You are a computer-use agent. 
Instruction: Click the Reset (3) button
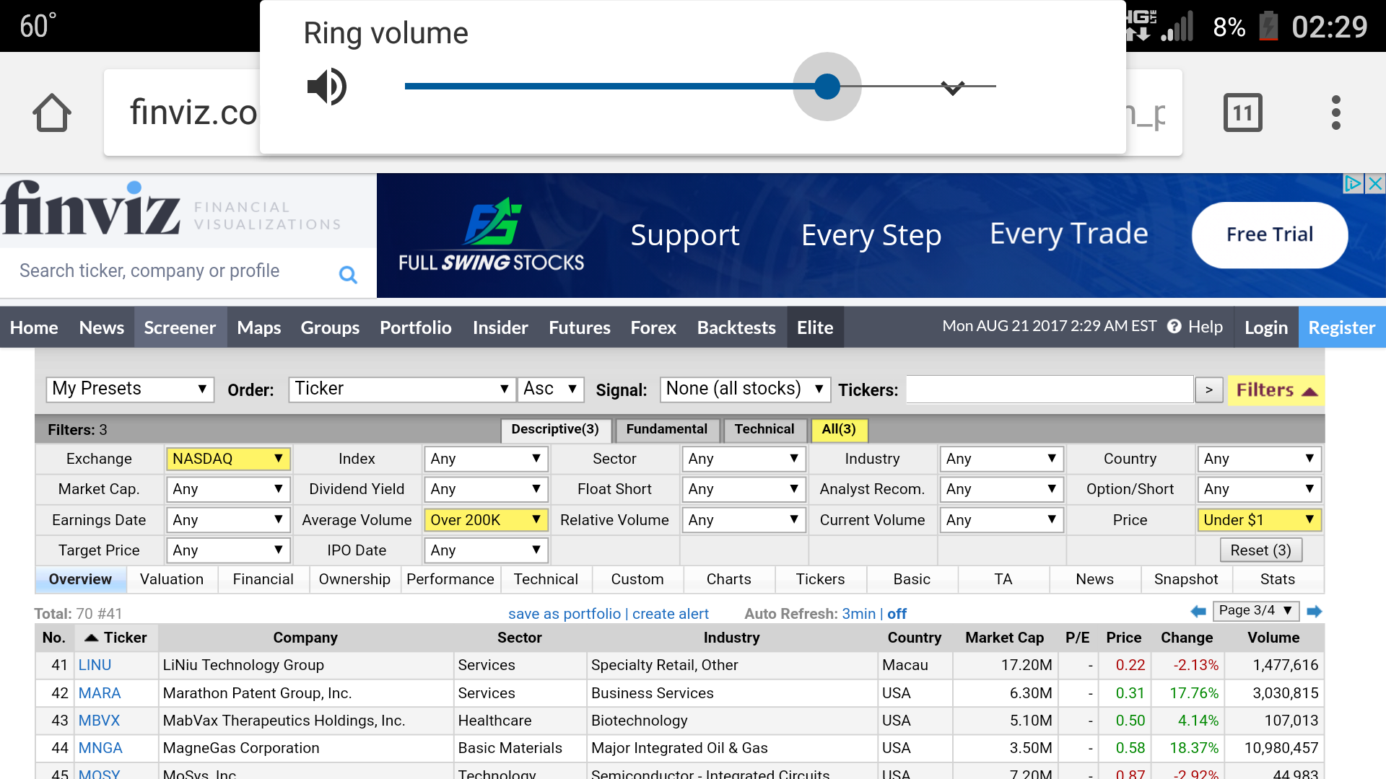coord(1260,550)
